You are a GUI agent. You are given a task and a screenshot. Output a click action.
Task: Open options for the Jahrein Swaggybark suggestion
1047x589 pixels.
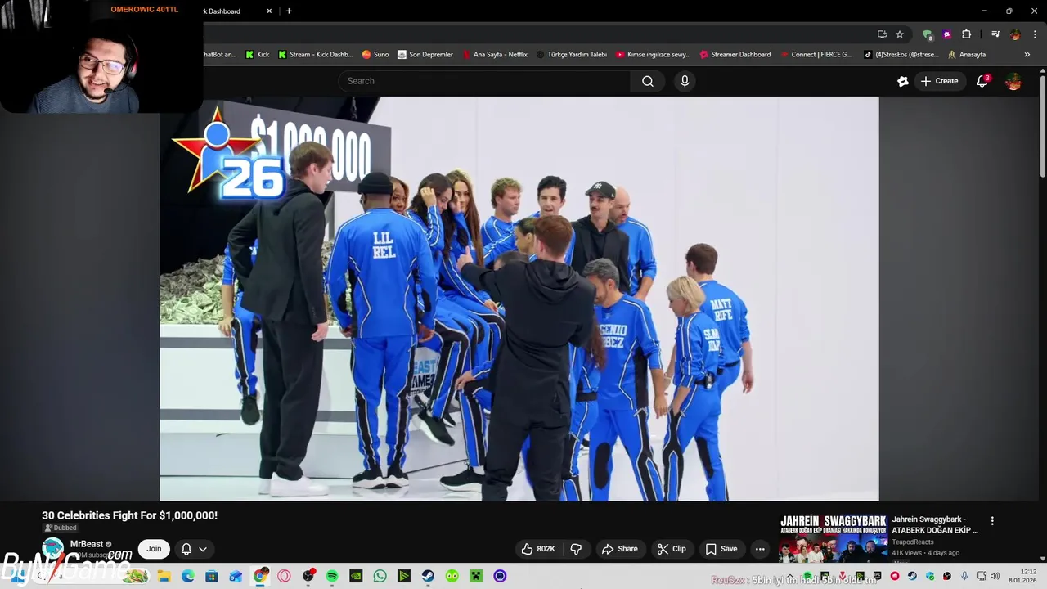coord(992,521)
